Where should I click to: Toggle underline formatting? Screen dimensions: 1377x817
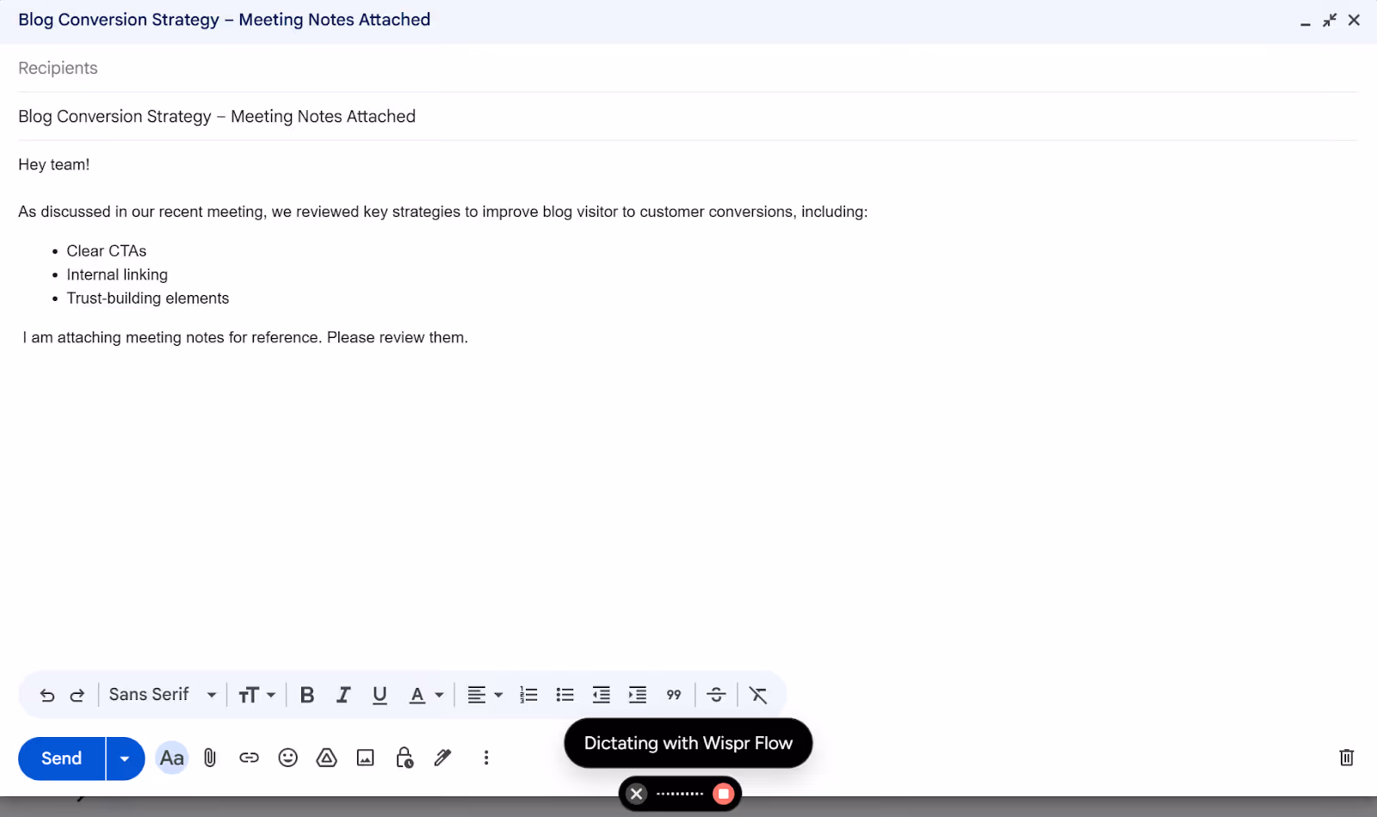[x=380, y=694]
